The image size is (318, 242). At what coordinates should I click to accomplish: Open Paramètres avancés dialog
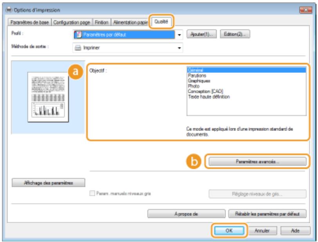click(257, 161)
